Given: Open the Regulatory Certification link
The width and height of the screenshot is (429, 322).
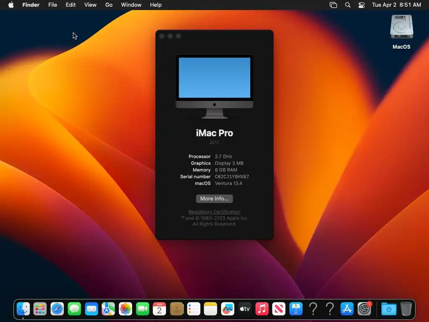Looking at the screenshot, I should pos(214,212).
